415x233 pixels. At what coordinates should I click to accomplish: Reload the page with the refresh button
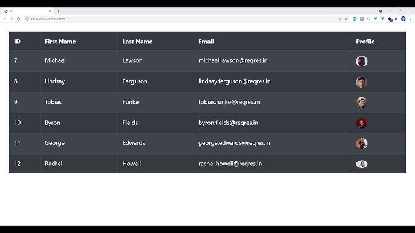tap(19, 19)
